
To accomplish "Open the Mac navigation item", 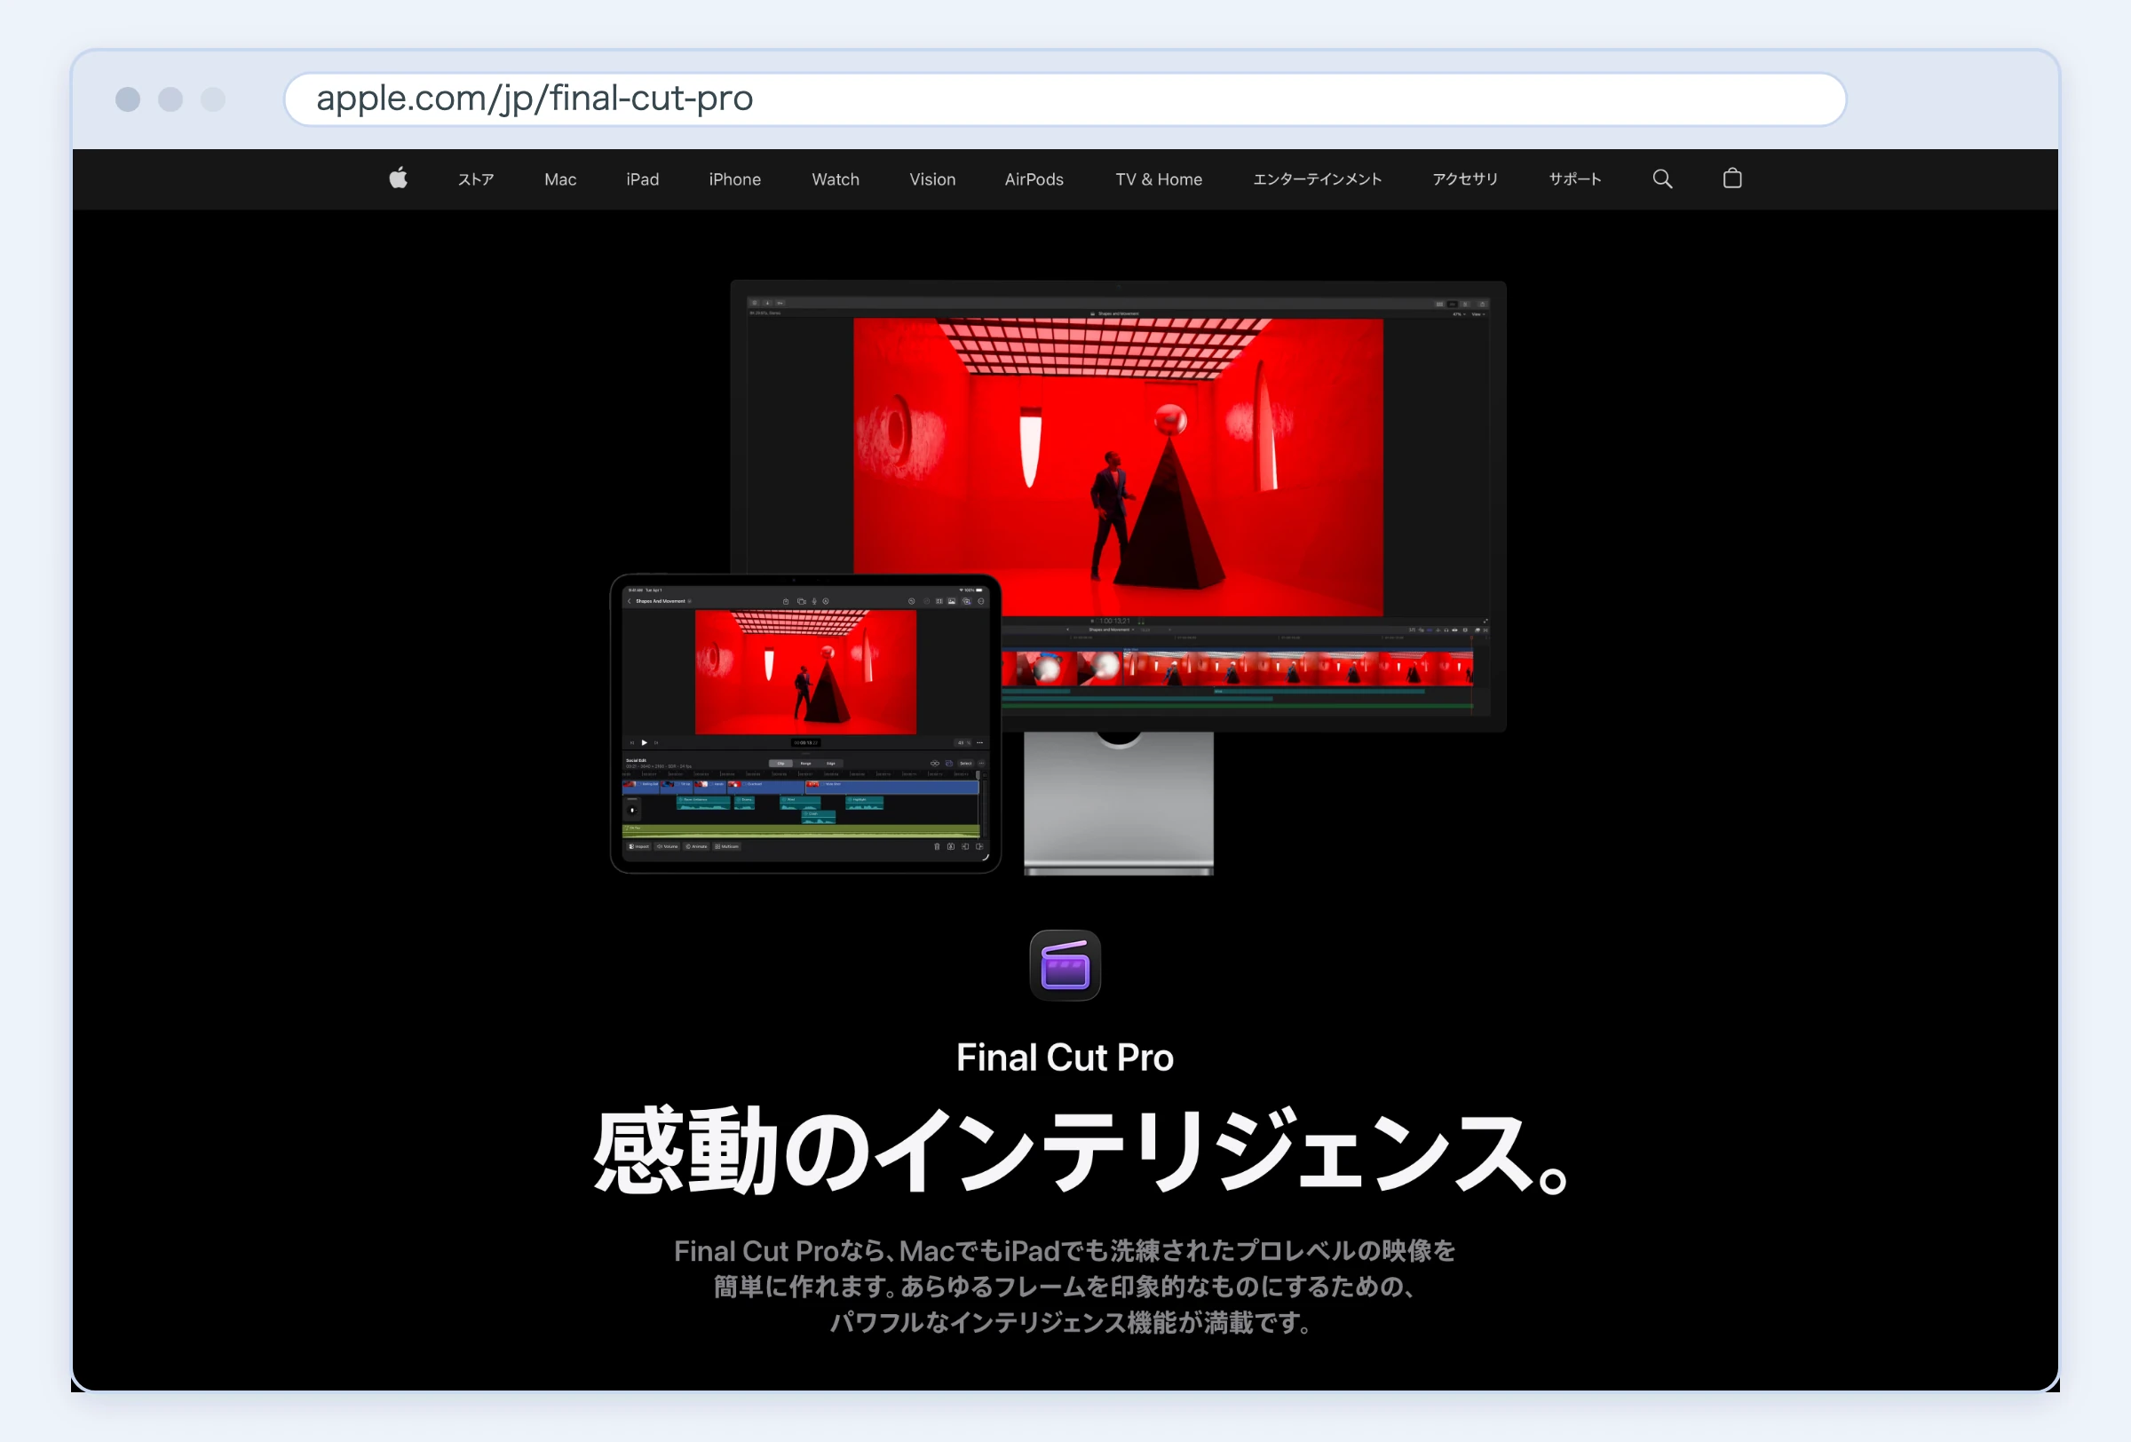I will click(x=560, y=179).
